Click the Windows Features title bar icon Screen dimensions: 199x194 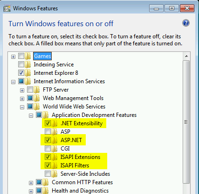coord(7,8)
